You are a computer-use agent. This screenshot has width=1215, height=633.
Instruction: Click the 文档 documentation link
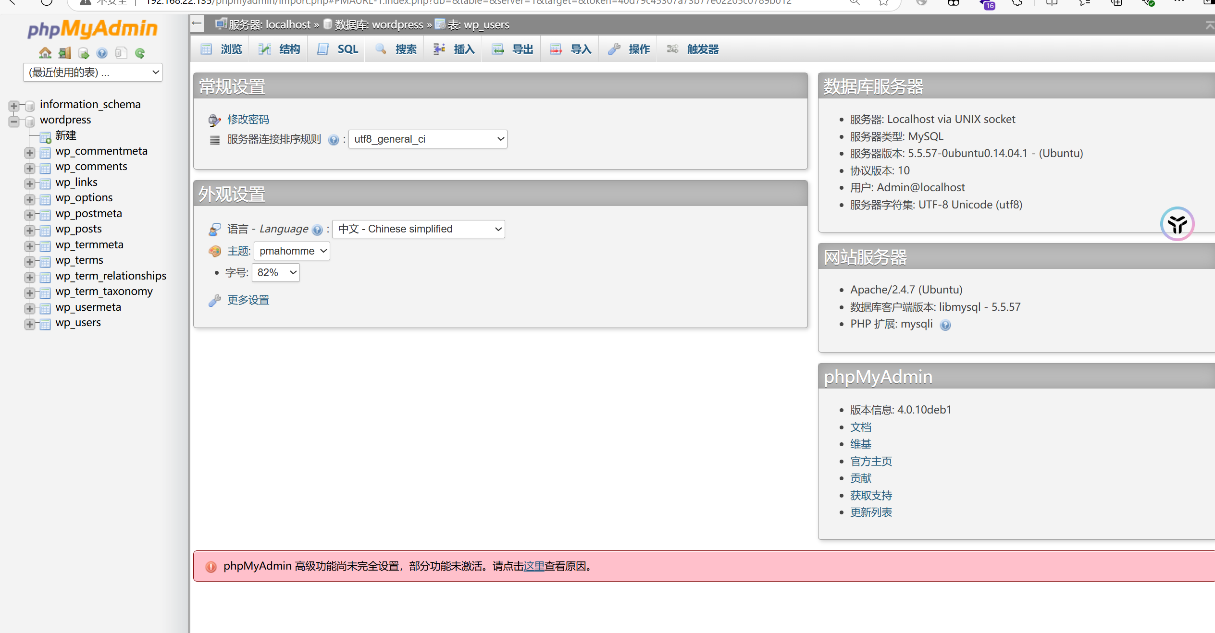pyautogui.click(x=861, y=427)
